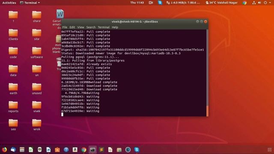Click the 'Pulling pgsql (postgres:11.1)...' line
The height and width of the screenshot is (154, 274).
(x=90, y=57)
